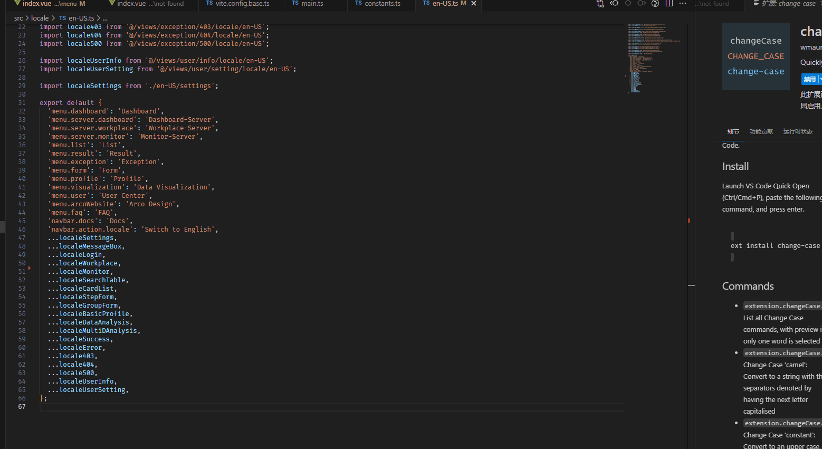Click the Commands heading in extension readme

748,286
